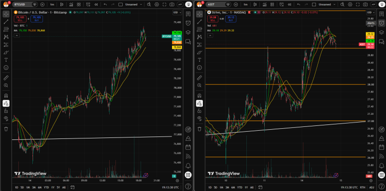Toggle ADJ adjustment on the ASST chart

click(372, 187)
